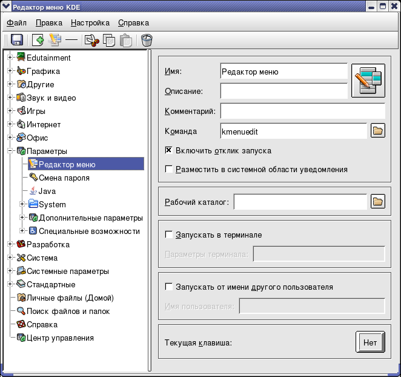Check 'Запускать от имени другого пользователя'

point(169,287)
